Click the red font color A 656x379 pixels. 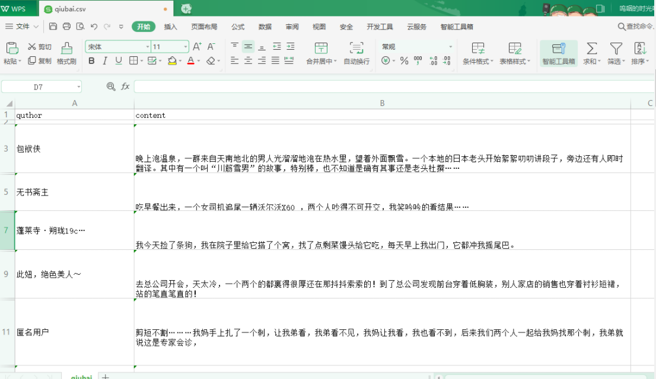[191, 61]
